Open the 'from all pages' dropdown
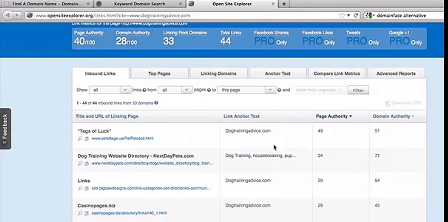 pyautogui.click(x=175, y=90)
